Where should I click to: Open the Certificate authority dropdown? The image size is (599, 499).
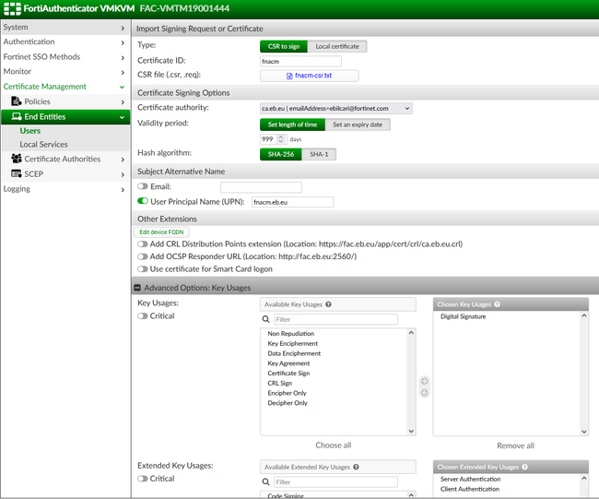(x=335, y=109)
